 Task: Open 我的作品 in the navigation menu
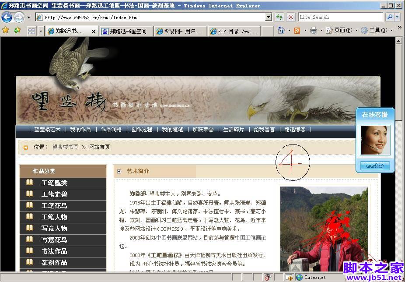pos(80,130)
